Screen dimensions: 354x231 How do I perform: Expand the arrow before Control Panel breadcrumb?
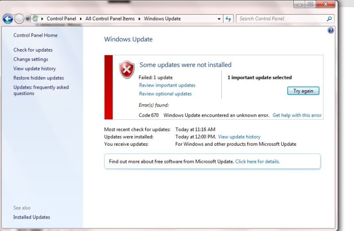coord(42,19)
